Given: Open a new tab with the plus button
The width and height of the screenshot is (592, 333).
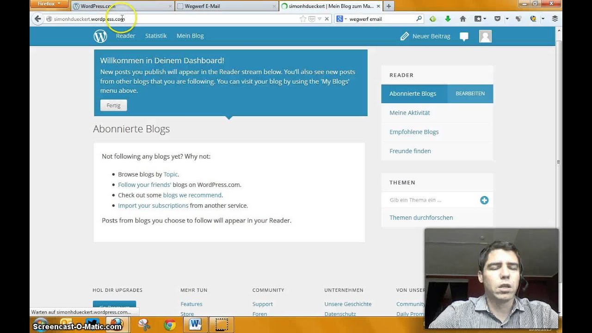Looking at the screenshot, I should (389, 6).
